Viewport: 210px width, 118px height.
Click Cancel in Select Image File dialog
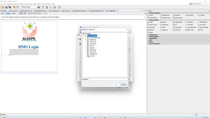tap(124, 85)
